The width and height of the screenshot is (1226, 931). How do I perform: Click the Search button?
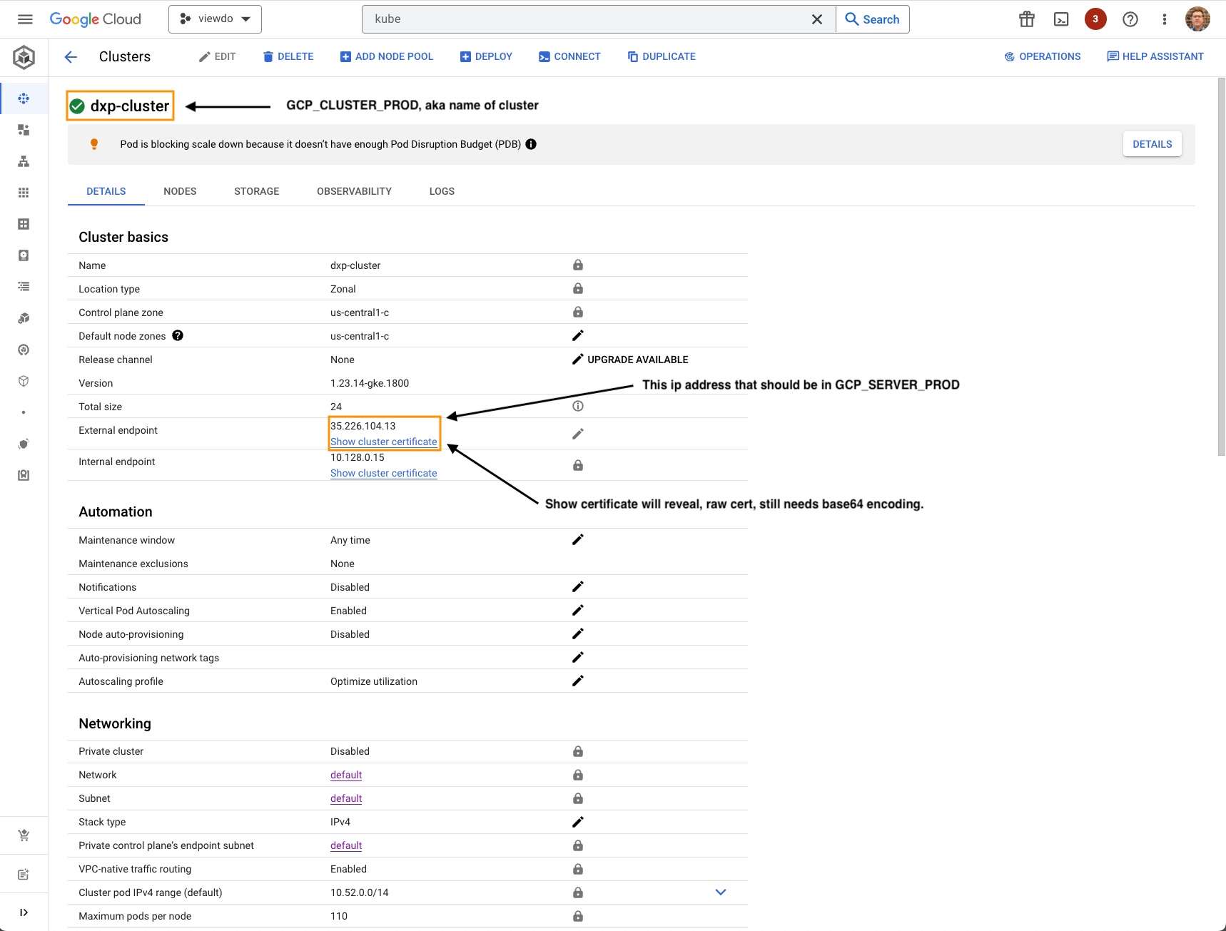872,19
